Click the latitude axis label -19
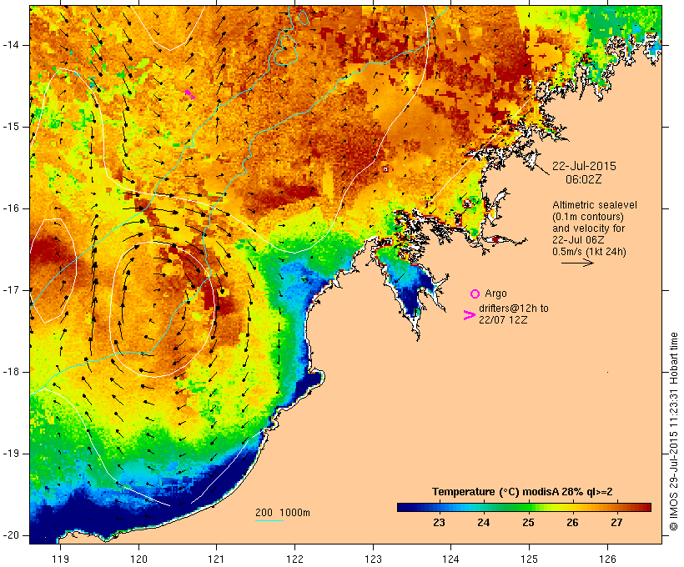 coord(11,454)
